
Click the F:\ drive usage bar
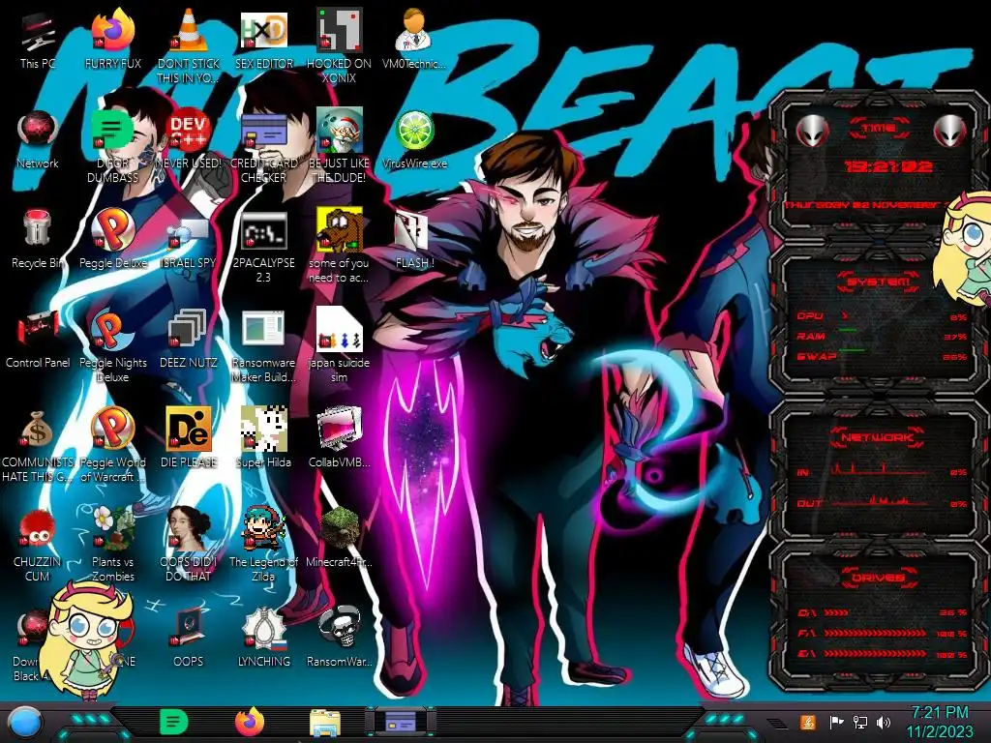pos(882,633)
